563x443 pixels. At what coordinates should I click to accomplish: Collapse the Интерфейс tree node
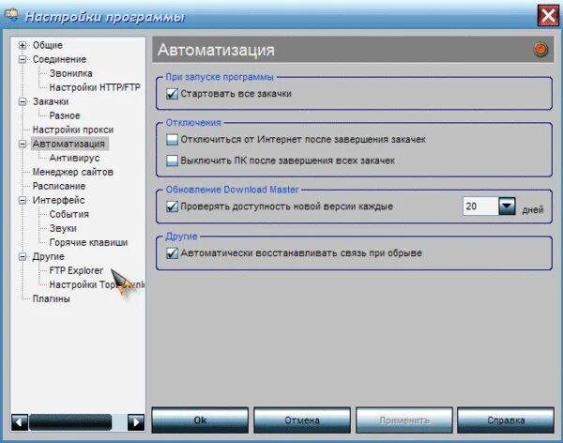tap(23, 200)
